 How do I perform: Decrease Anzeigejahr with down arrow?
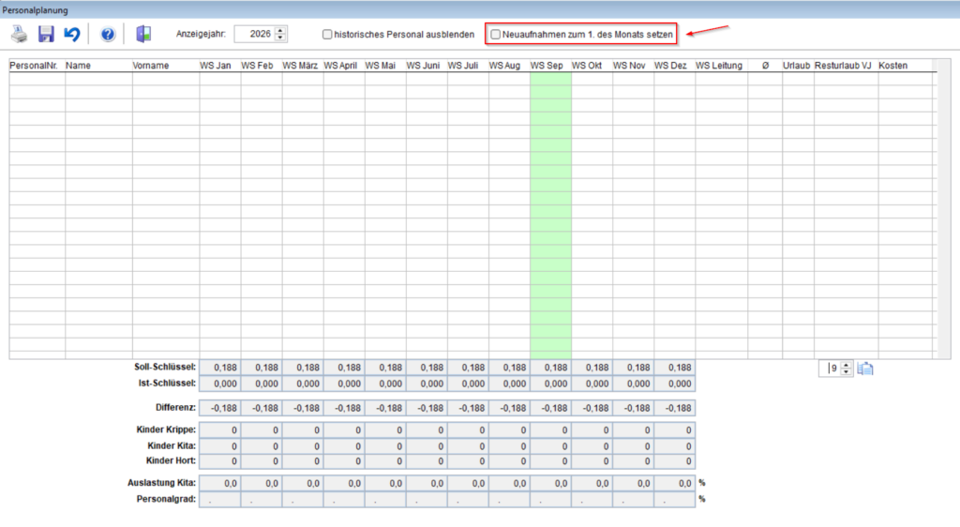pyautogui.click(x=280, y=38)
